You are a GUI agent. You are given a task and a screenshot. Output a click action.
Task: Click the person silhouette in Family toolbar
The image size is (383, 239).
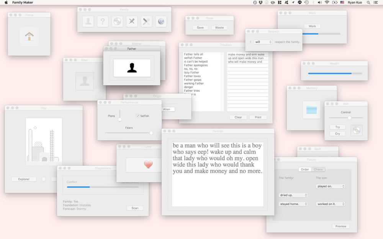88,22
